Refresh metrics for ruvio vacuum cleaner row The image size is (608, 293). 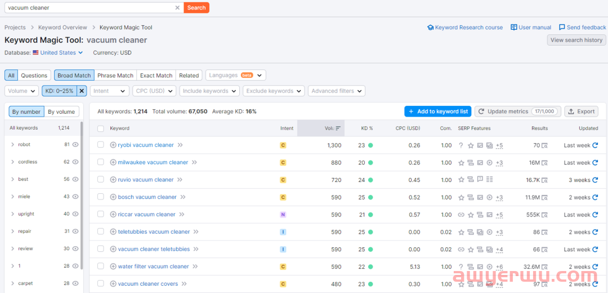(x=595, y=180)
